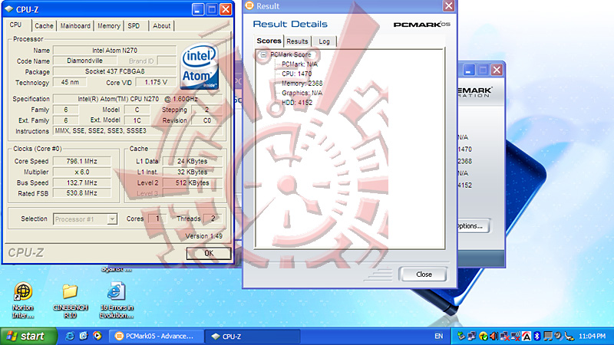Click the Code Name field 'Diamondville'
Viewport: 614px width, 345px height.
pyautogui.click(x=84, y=61)
